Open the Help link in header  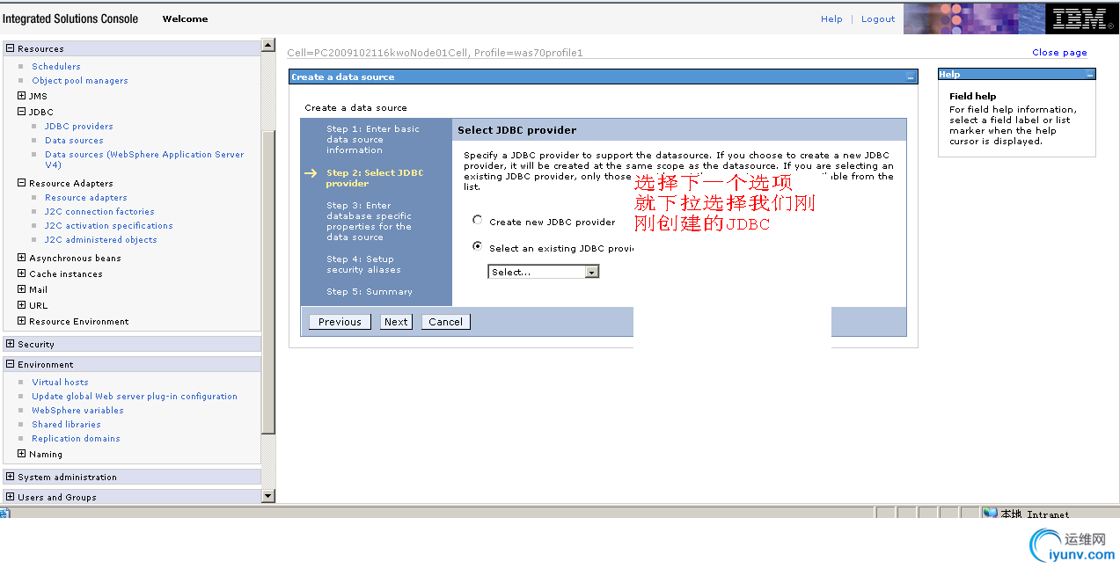(x=831, y=18)
